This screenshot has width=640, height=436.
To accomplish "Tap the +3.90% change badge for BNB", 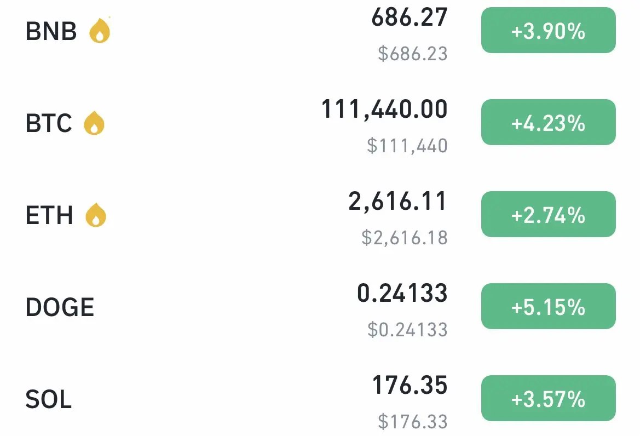I will tap(548, 30).
